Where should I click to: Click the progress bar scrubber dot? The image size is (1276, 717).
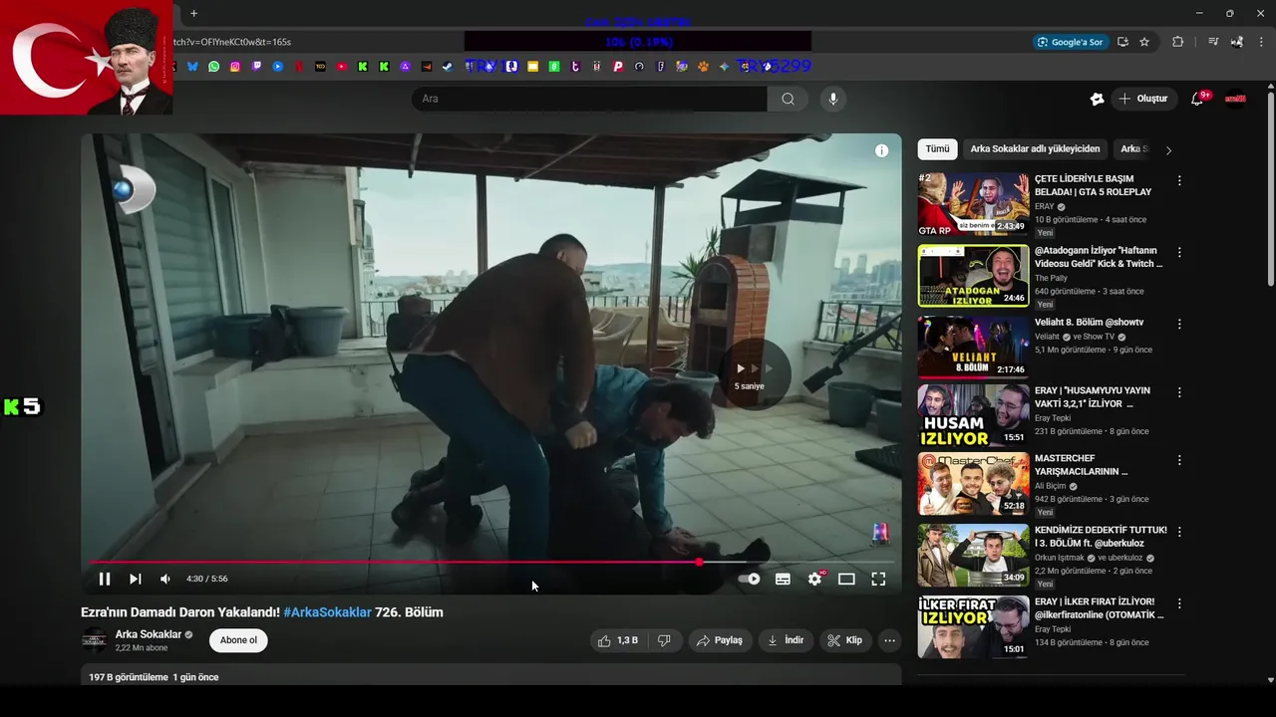pos(699,562)
